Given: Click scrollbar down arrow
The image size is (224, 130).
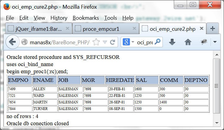Looking at the screenshot, I should click(217, 123).
